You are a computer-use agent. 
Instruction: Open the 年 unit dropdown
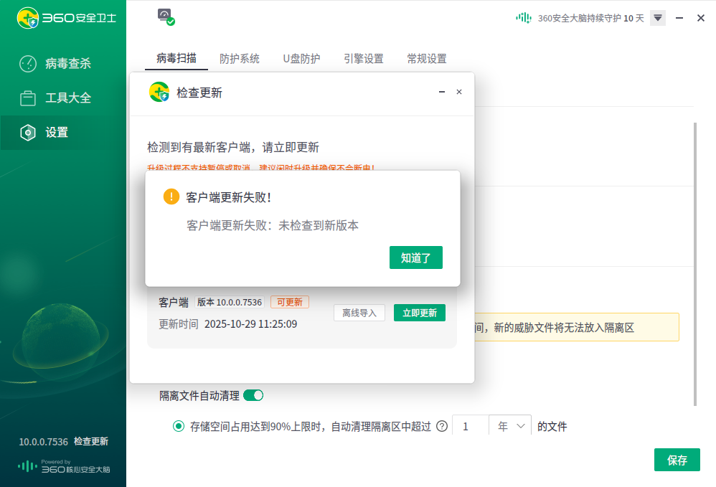pyautogui.click(x=510, y=426)
